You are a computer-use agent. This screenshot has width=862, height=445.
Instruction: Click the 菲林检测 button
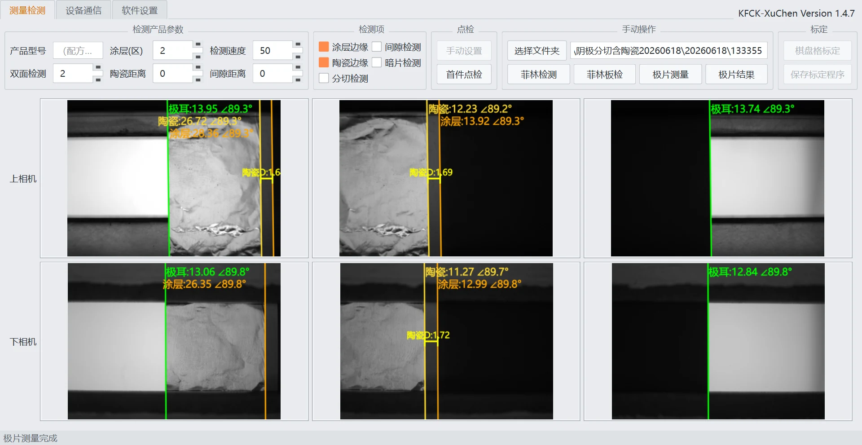tap(539, 74)
